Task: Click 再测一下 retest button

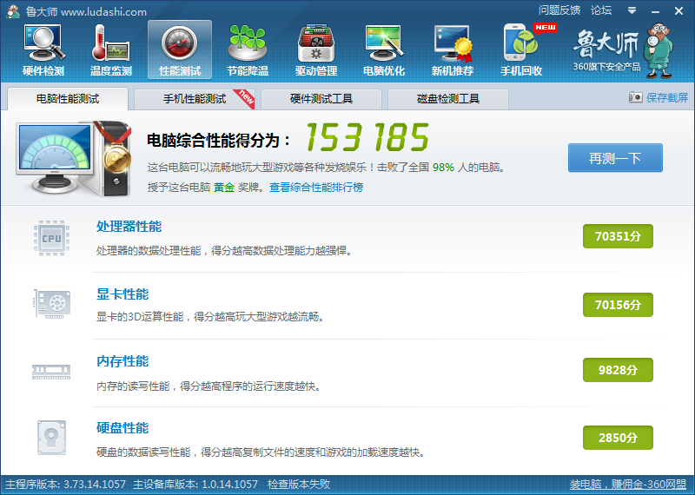Action: [615, 158]
